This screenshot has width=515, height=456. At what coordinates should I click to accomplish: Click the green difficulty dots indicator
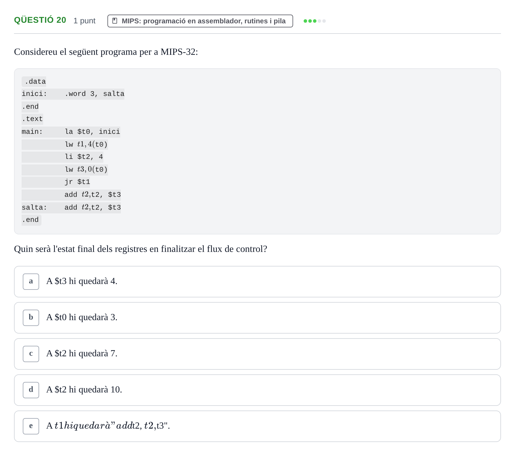[x=314, y=21]
